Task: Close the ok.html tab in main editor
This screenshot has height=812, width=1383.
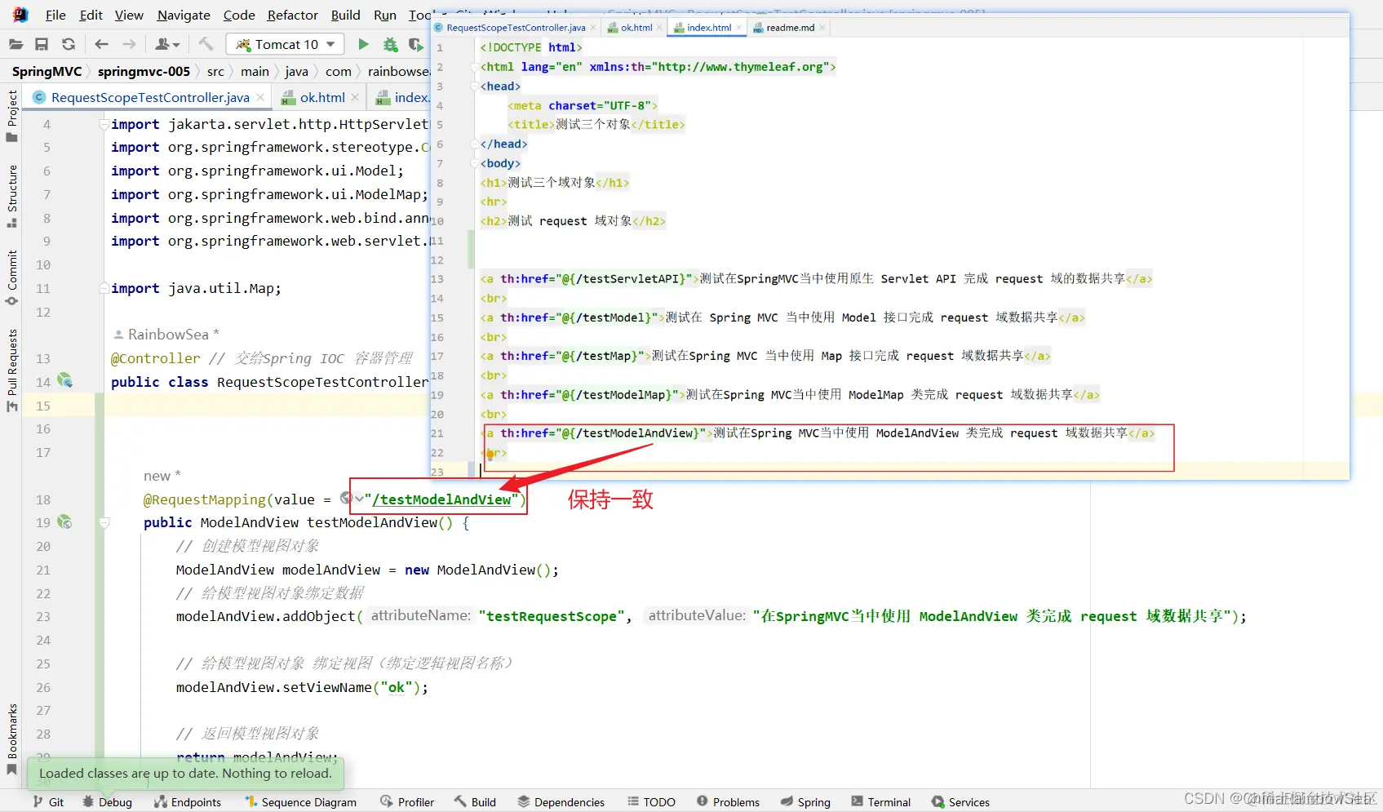Action: (355, 97)
